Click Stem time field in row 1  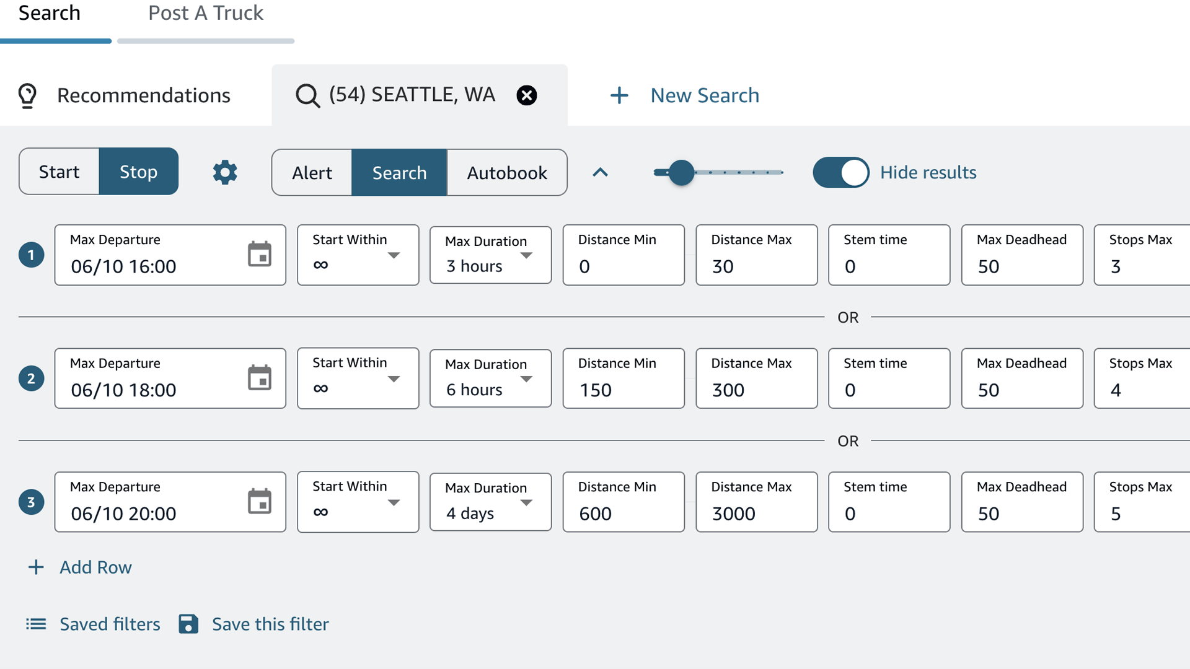pos(889,255)
